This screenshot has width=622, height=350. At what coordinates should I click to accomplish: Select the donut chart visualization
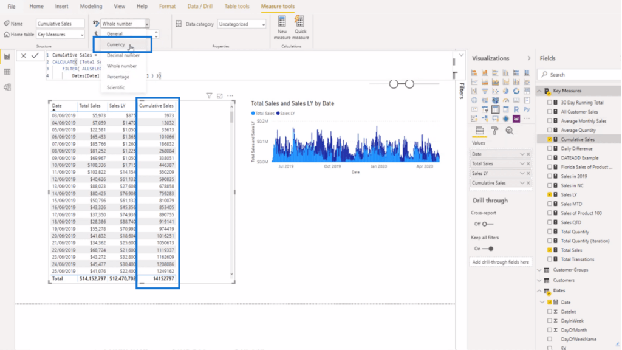(516, 91)
